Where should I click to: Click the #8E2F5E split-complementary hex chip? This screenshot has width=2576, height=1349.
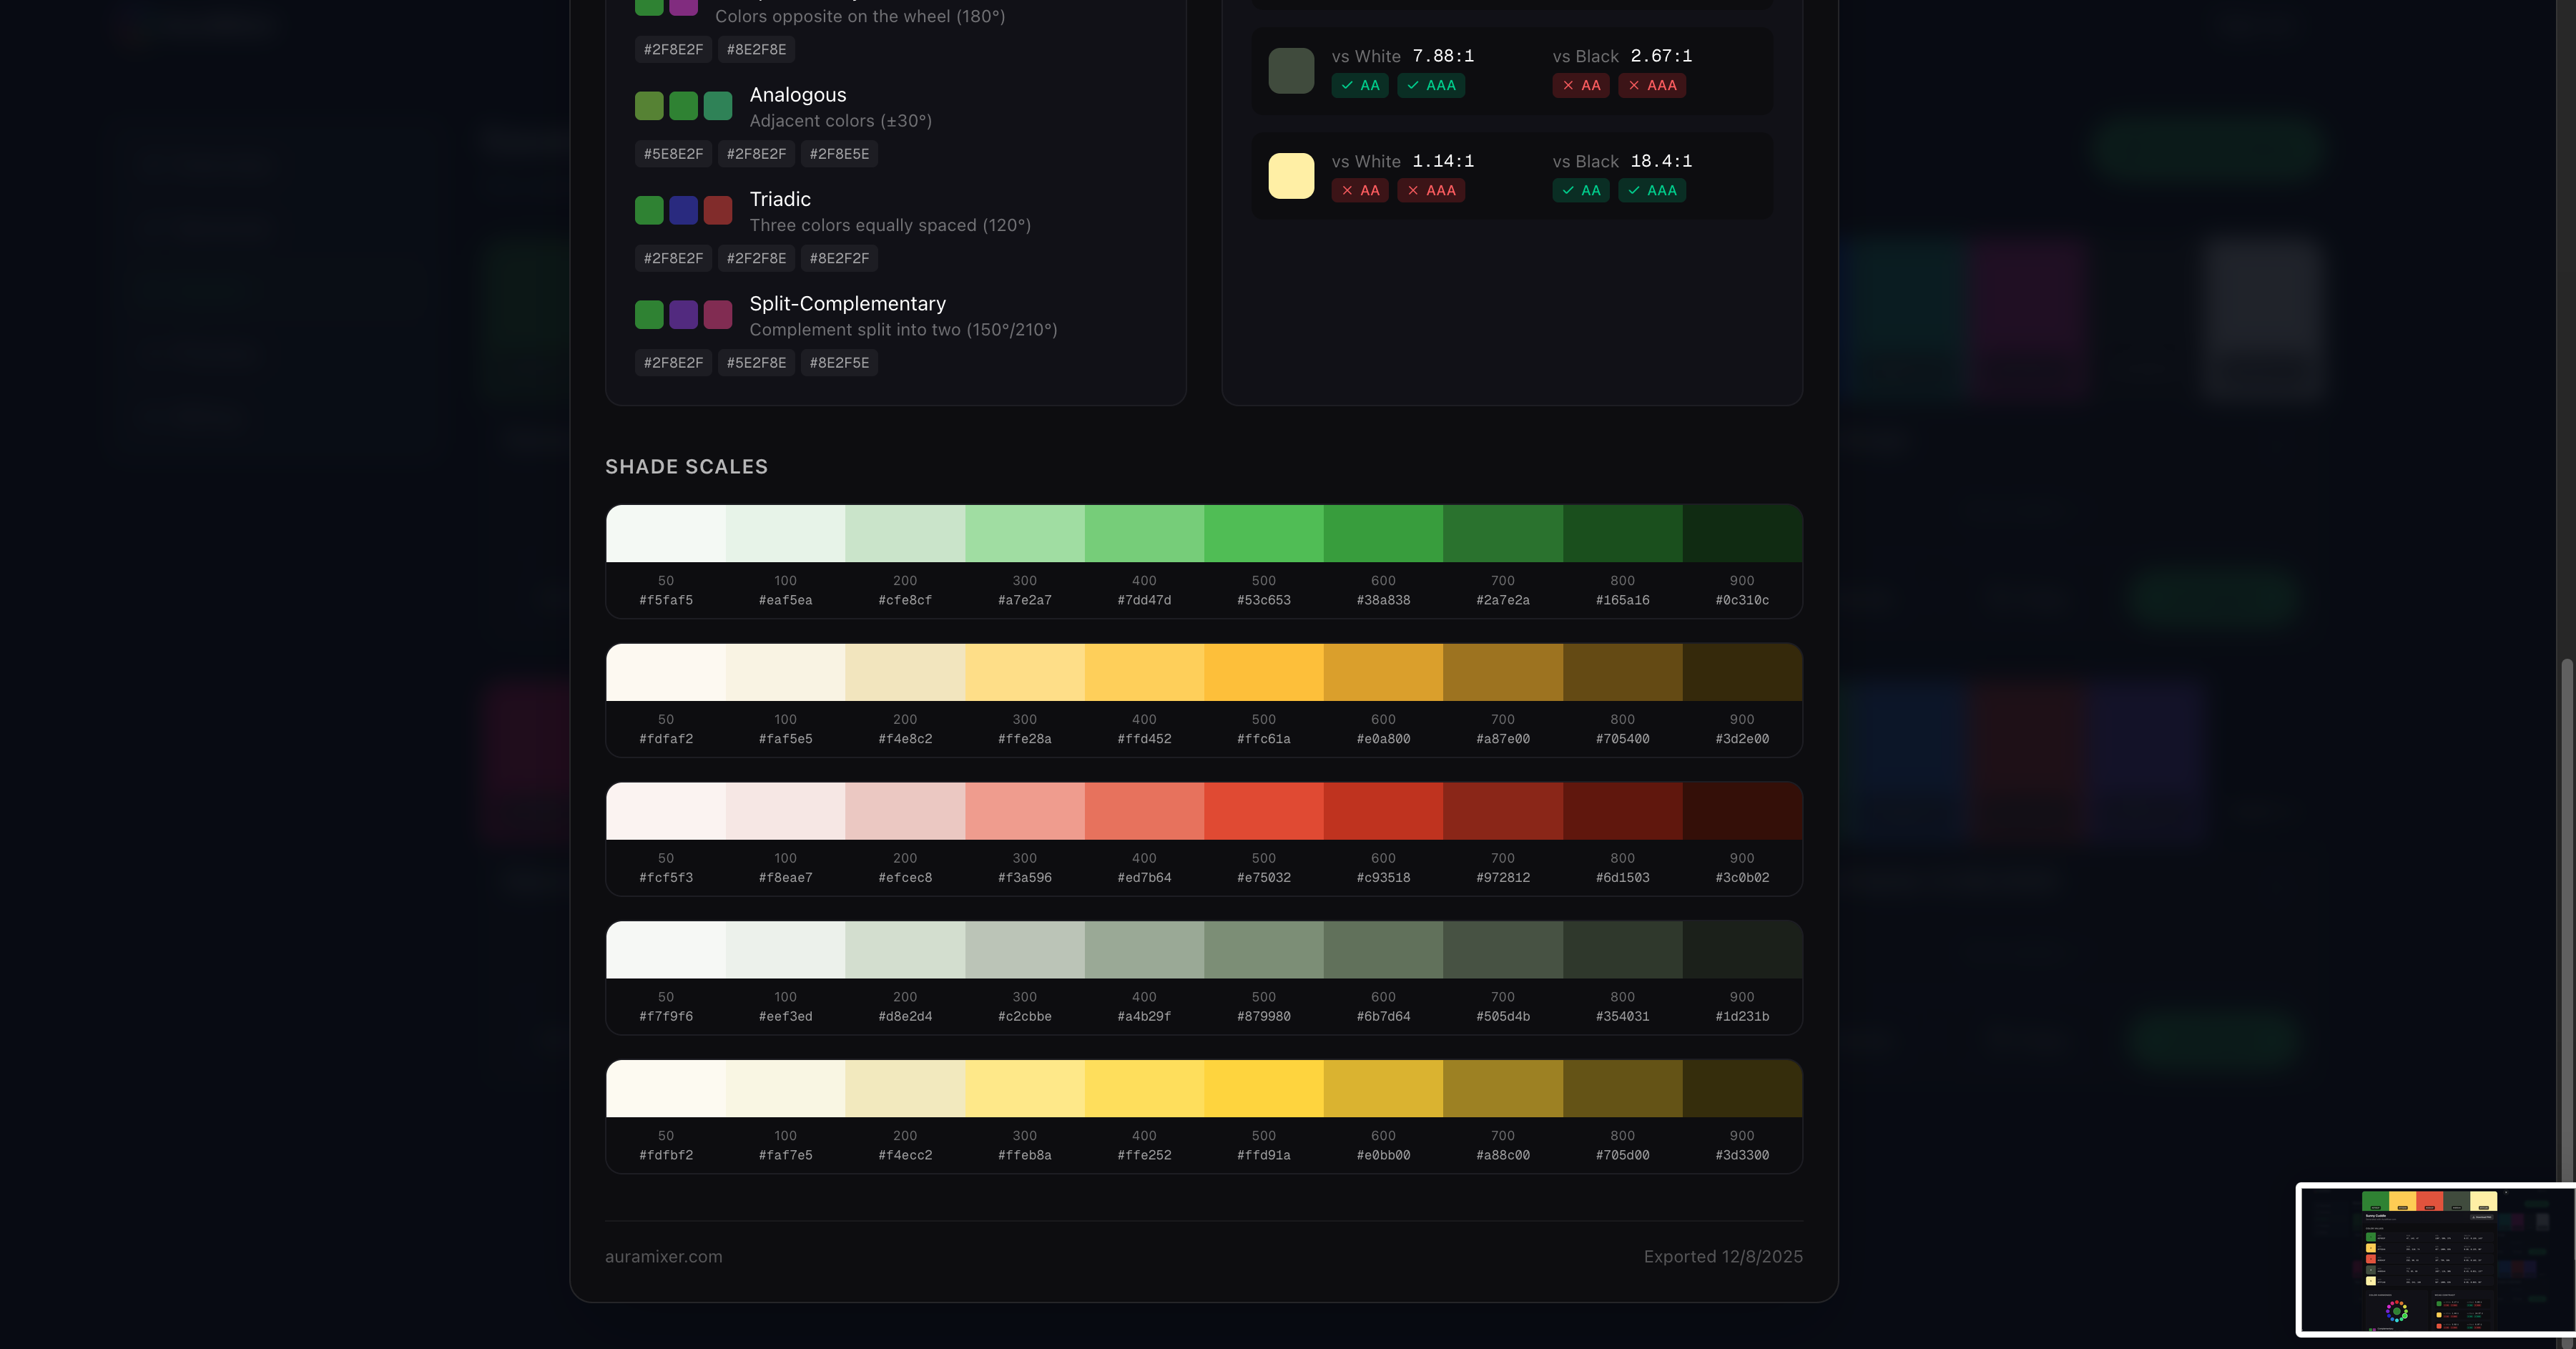coord(839,362)
